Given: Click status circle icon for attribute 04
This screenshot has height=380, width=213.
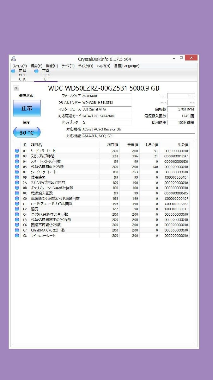Looking at the screenshot, I should point(17,161).
